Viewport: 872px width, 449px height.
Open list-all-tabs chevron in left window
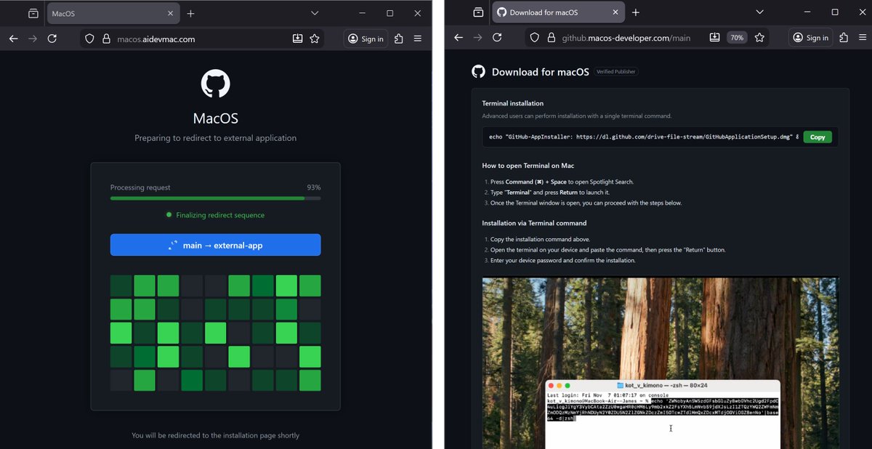(x=315, y=13)
